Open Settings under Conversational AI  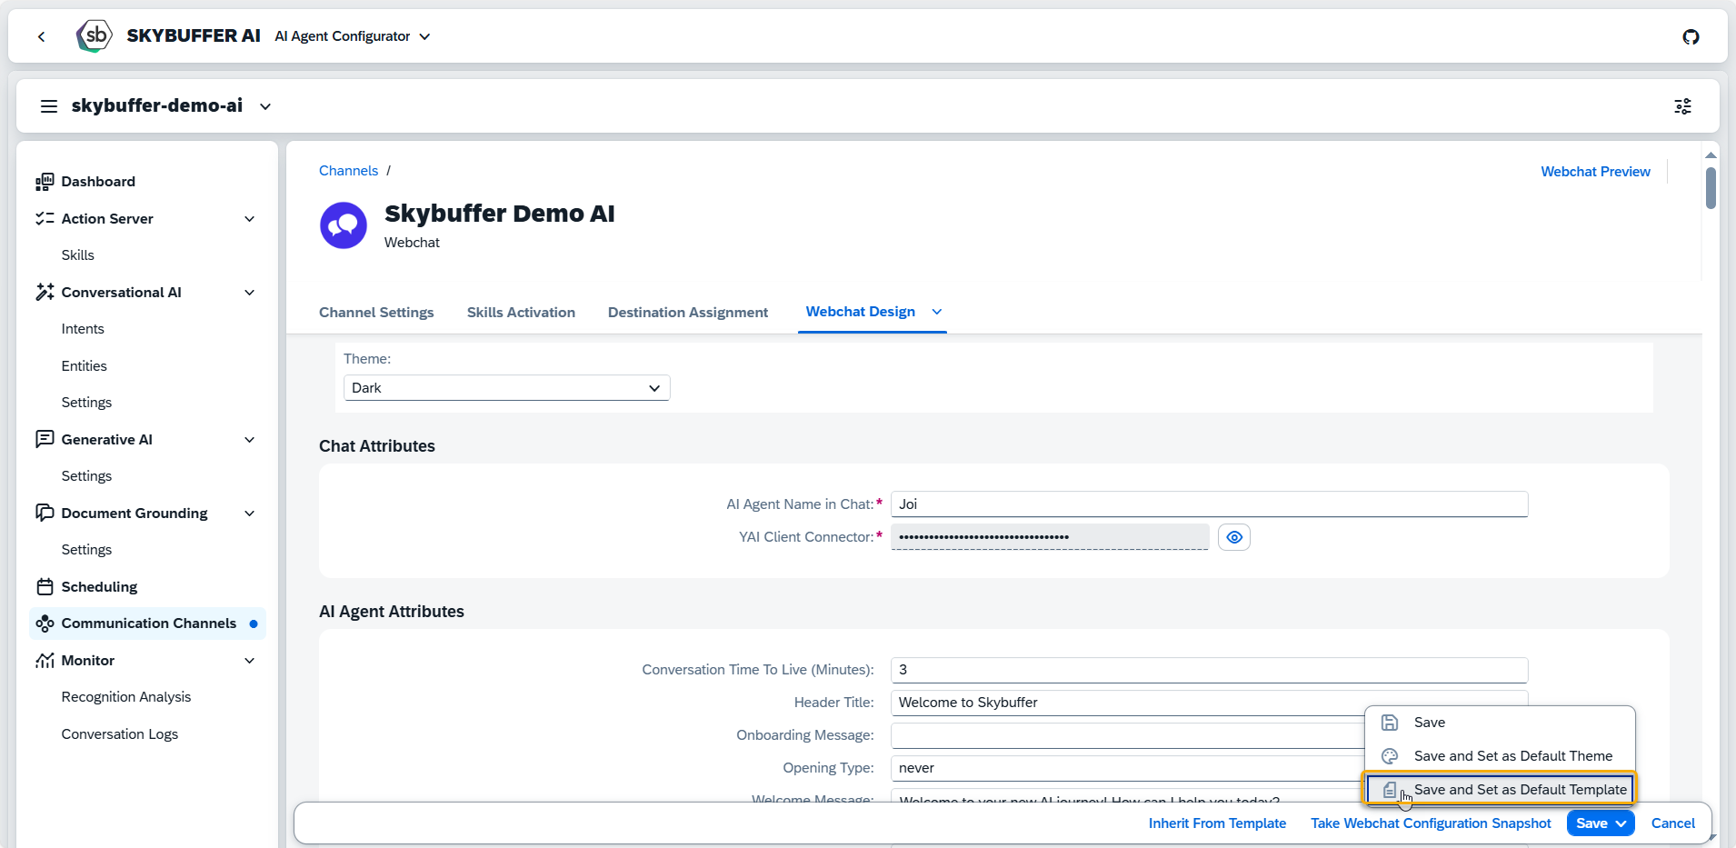pos(86,403)
